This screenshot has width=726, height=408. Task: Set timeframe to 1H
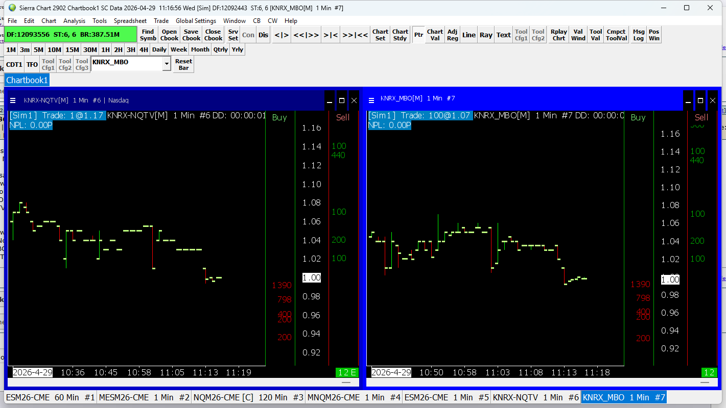105,49
